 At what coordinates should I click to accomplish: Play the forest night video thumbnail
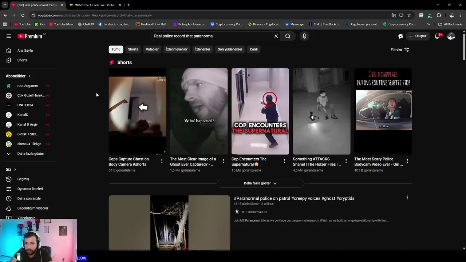(x=169, y=223)
